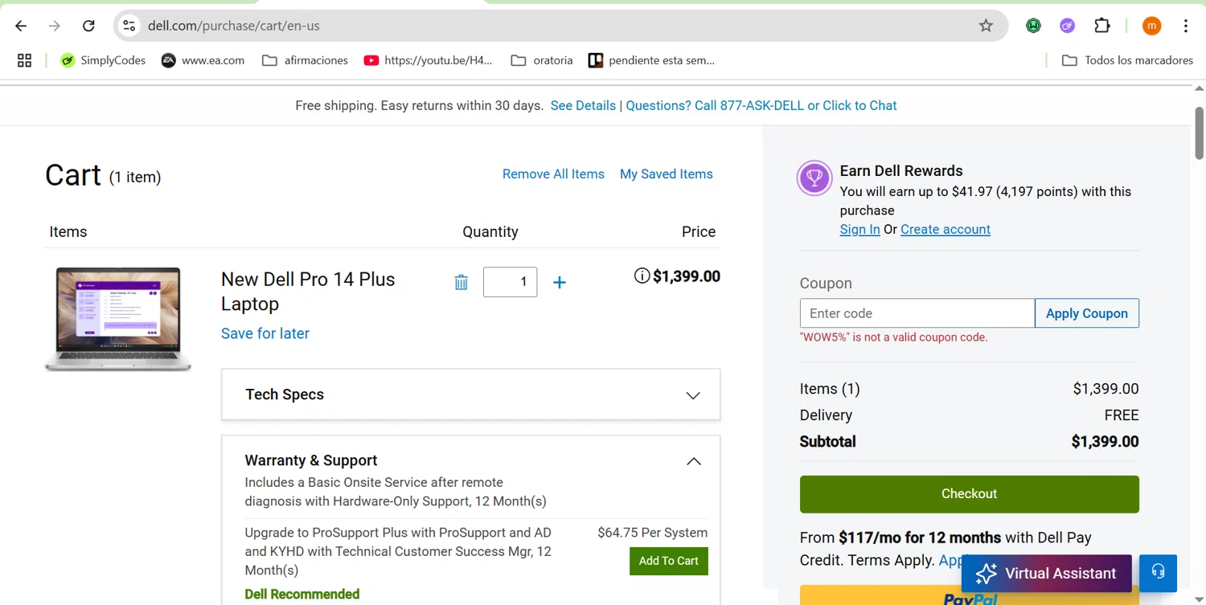This screenshot has width=1206, height=605.
Task: Open pendiente esta sem... bookmark
Action: tap(651, 60)
